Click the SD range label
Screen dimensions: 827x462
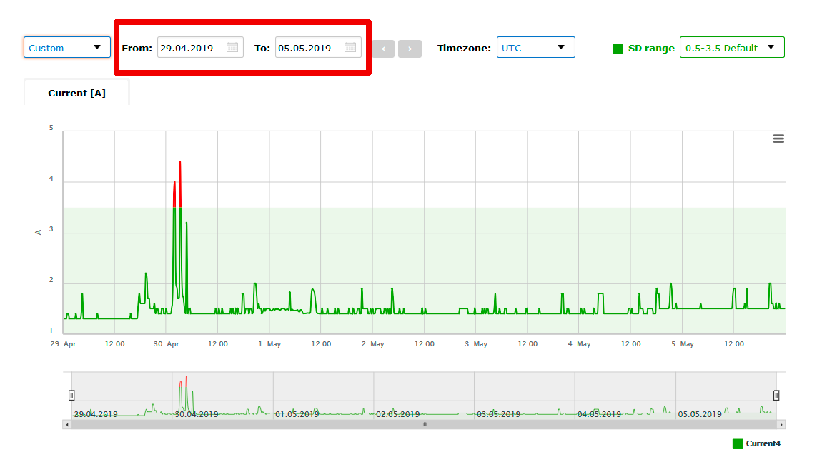coord(651,49)
